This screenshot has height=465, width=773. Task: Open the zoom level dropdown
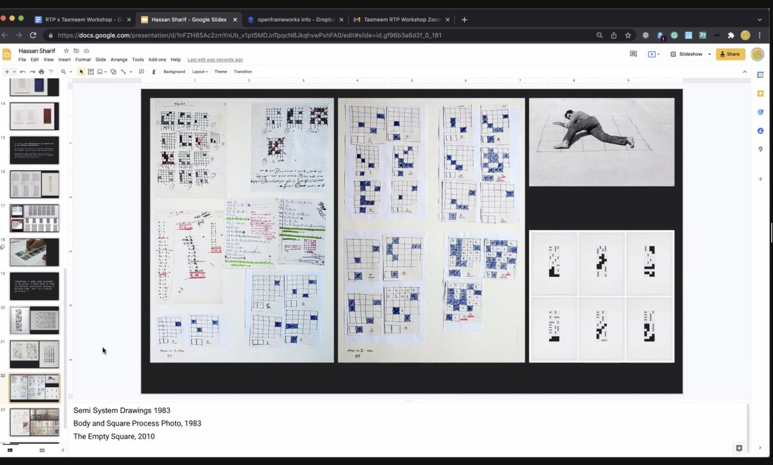(66, 71)
